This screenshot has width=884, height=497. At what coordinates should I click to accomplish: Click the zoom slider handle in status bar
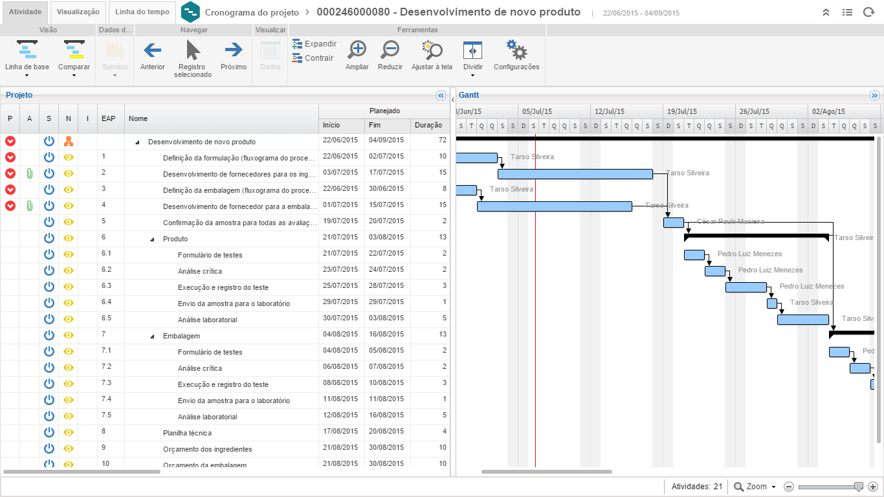coord(859,487)
